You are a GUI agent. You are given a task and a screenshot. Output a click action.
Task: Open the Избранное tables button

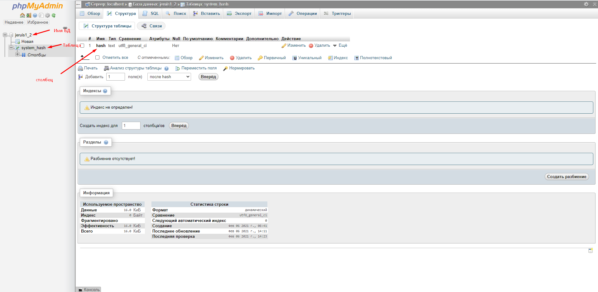(38, 22)
